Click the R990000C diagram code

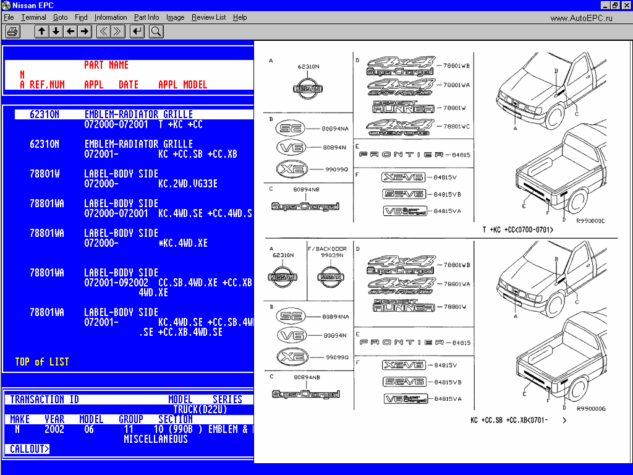tap(590, 221)
